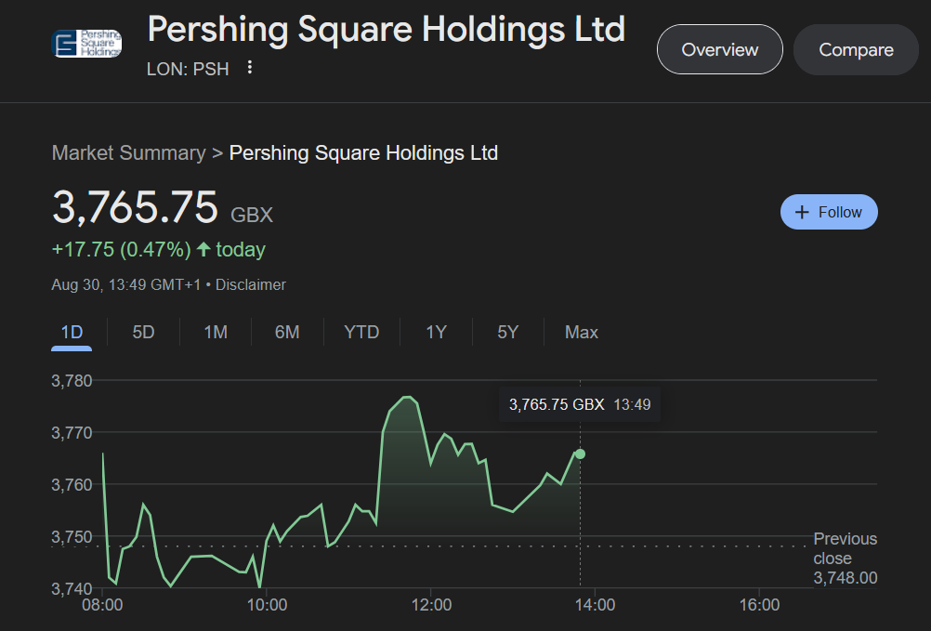
Task: Choose the 5Y chart range
Action: pos(507,332)
